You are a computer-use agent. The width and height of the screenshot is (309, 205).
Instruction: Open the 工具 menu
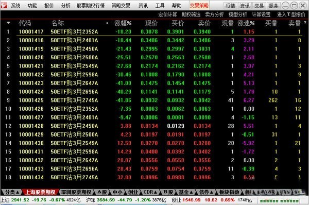tap(160, 6)
